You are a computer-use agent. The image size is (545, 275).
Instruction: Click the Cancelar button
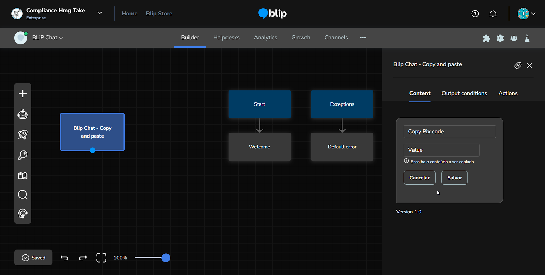coord(420,178)
